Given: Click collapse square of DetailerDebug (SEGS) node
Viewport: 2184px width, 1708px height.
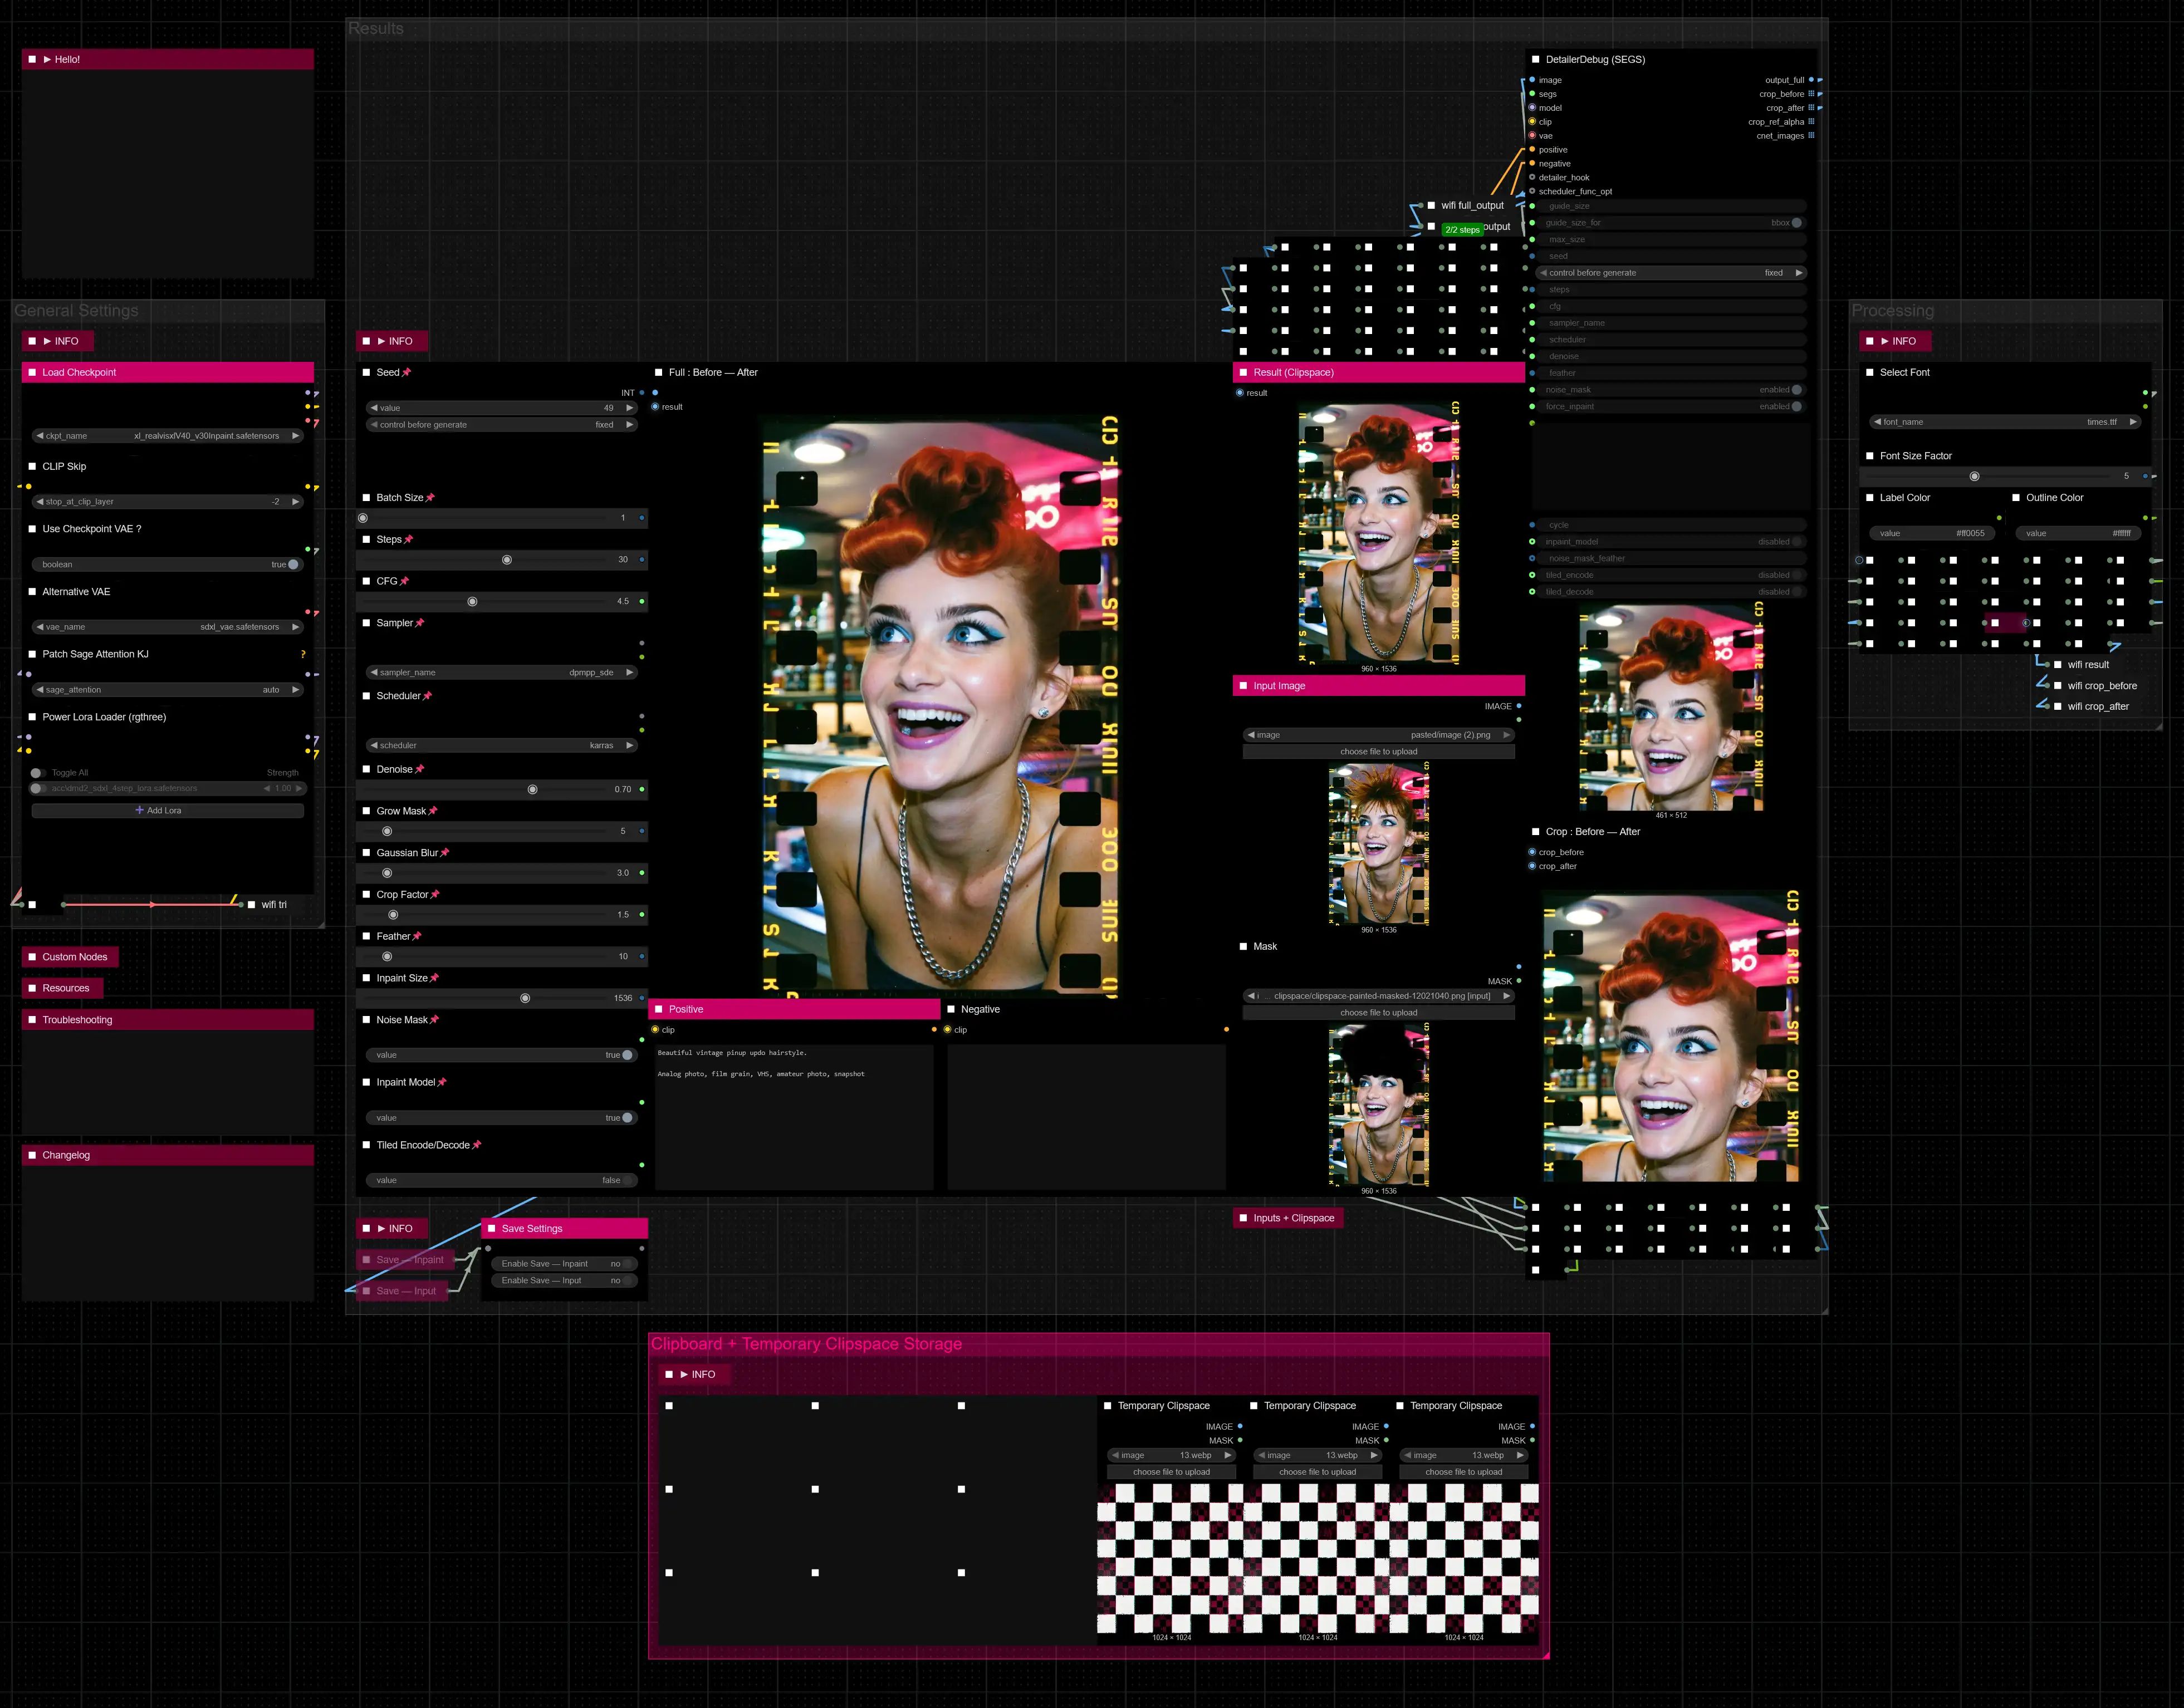Looking at the screenshot, I should [x=1535, y=59].
